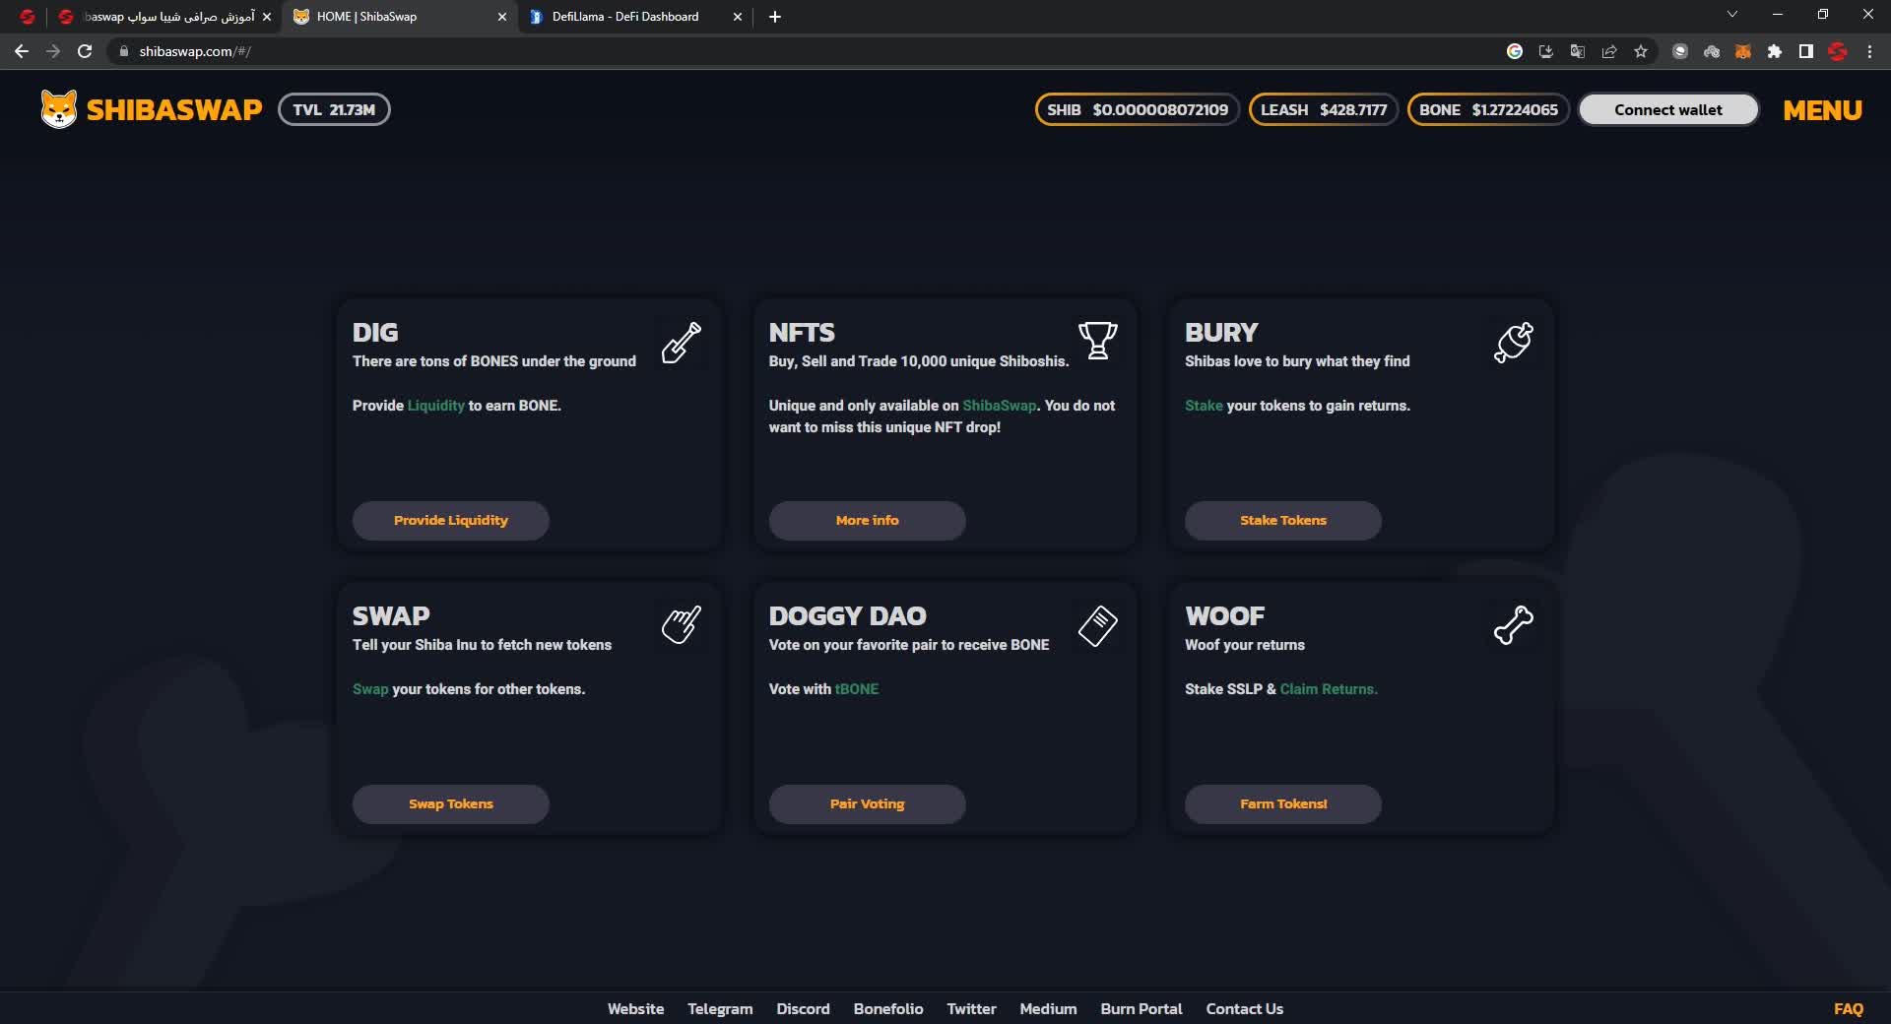Open Chrome's three-dot menu

(1869, 51)
